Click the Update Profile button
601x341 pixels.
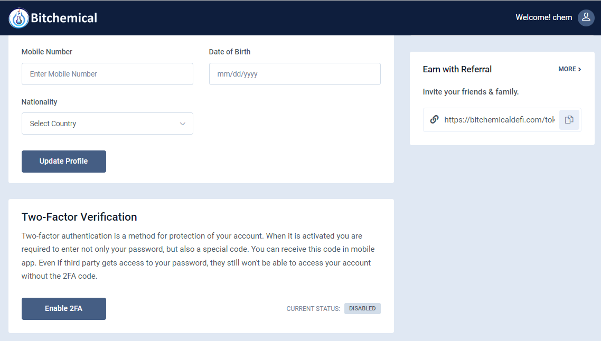point(63,162)
